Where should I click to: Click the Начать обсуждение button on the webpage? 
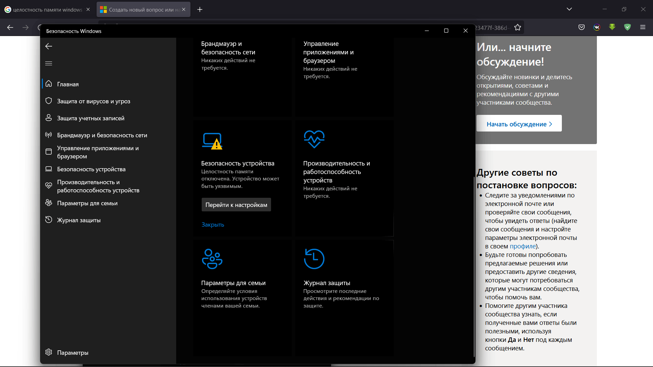pos(519,124)
